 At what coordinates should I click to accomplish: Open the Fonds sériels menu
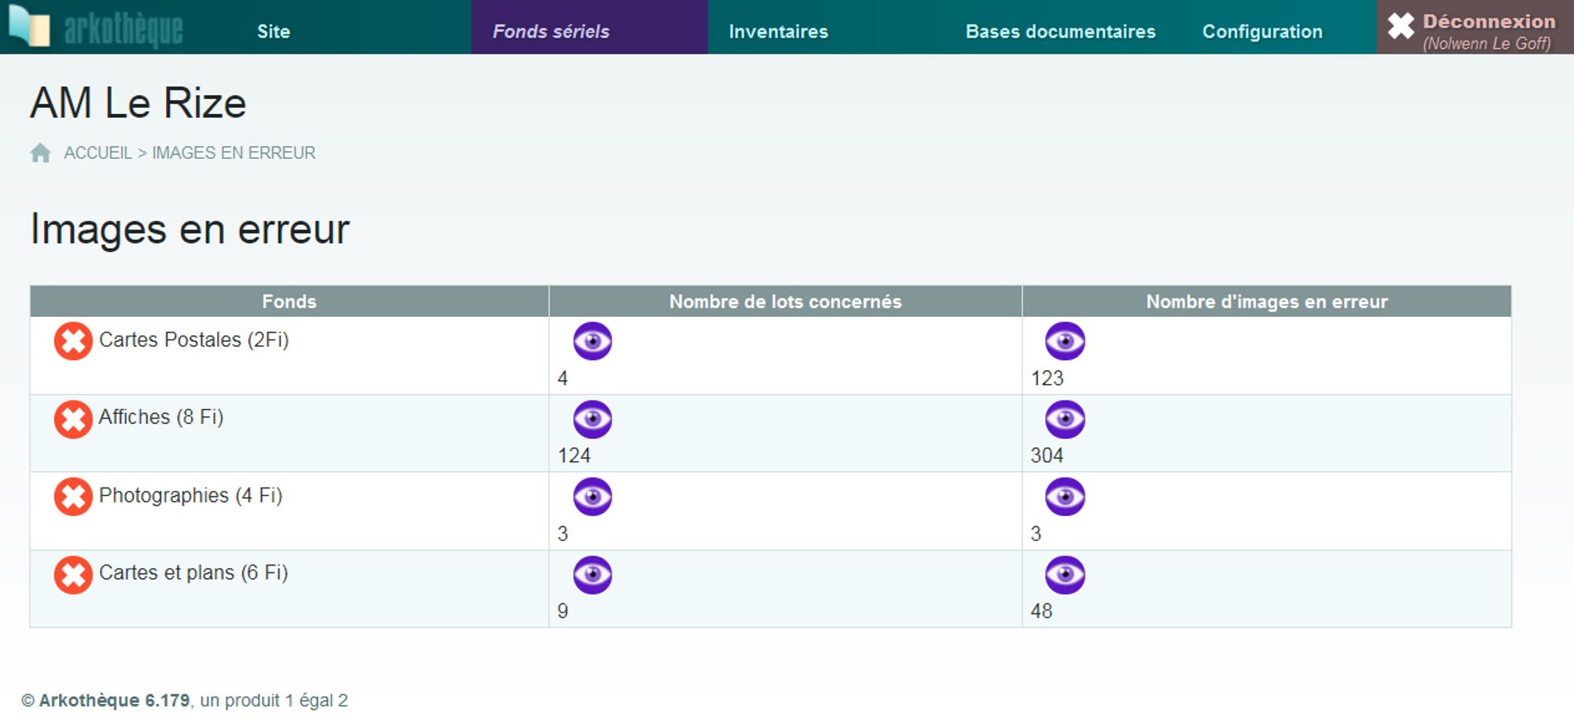(551, 31)
